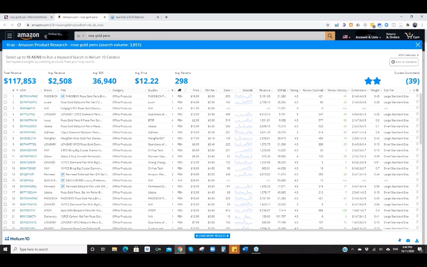Sort the table by Brand column
This screenshot has height=267, width=427.
tap(48, 90)
